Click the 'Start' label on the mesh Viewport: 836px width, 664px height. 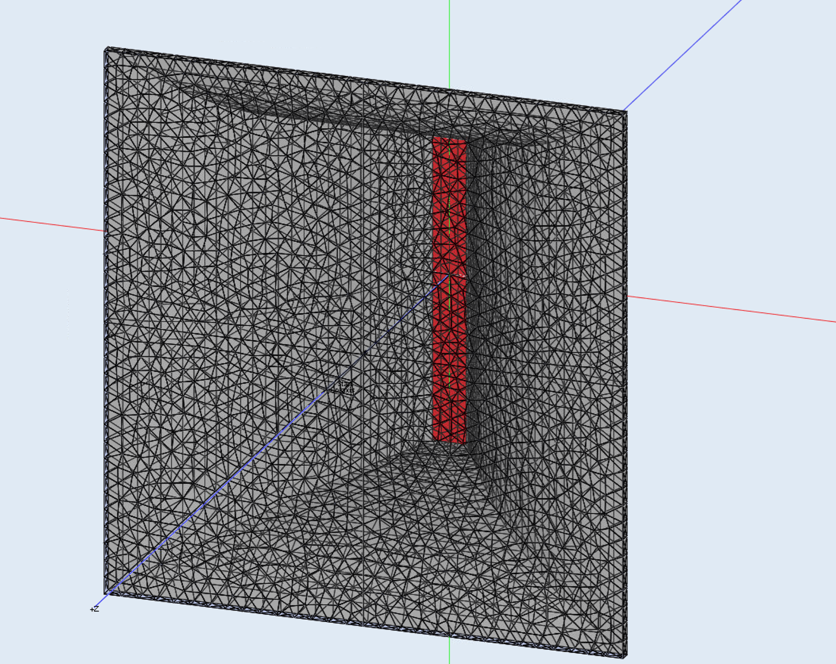pos(345,384)
